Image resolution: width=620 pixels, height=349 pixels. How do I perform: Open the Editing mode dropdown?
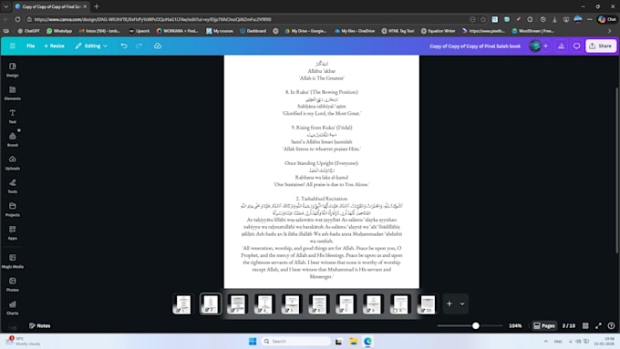(x=91, y=46)
